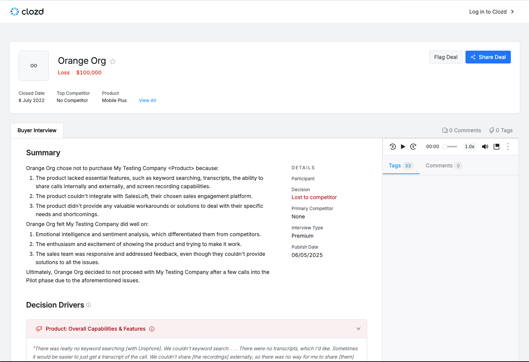
Task: Click the Flag Deal button
Action: pyautogui.click(x=446, y=57)
